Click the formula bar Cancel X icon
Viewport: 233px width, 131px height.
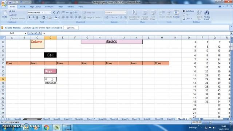point(32,33)
